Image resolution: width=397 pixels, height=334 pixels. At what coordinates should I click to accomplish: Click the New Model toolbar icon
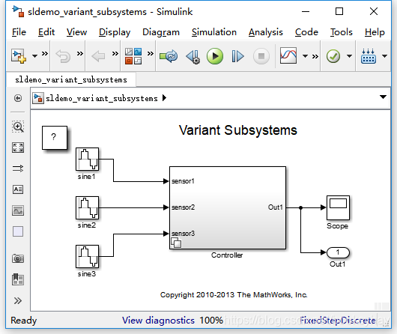19,56
